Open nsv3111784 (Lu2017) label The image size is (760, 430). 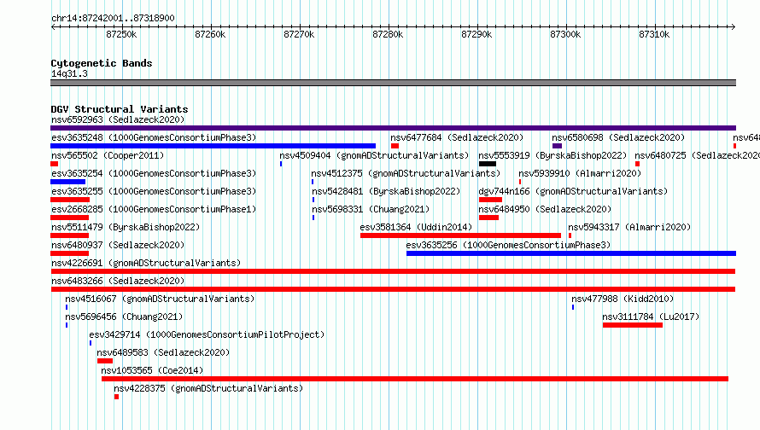(651, 317)
